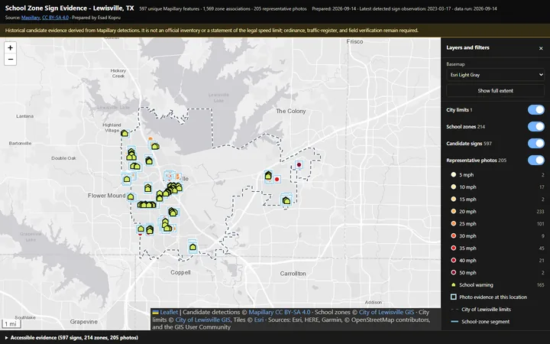
Task: Toggle the Representative photos layer
Action: (536, 161)
